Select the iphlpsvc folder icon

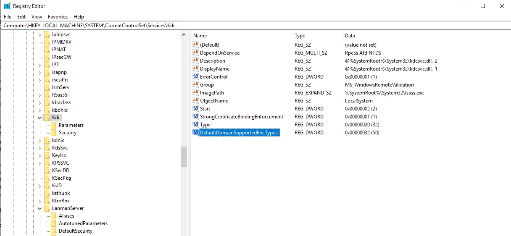(x=47, y=34)
